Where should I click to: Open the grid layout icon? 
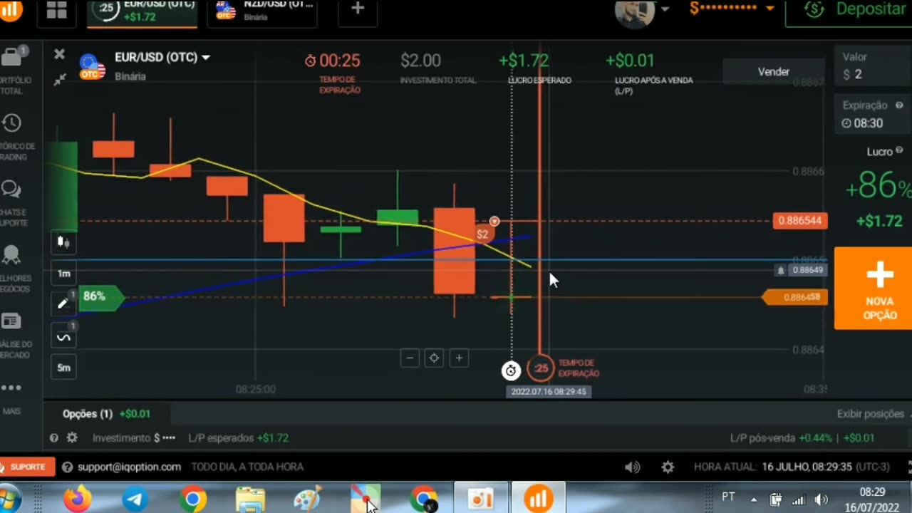[x=56, y=9]
